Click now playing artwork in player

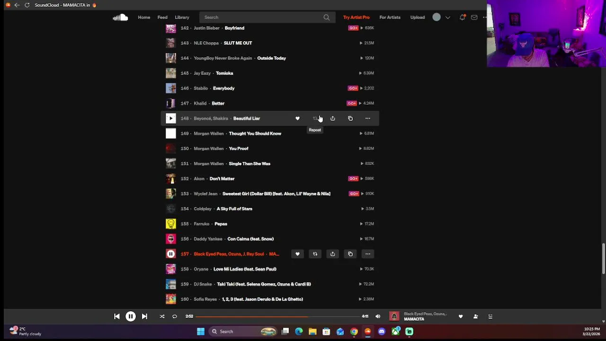[x=394, y=316]
